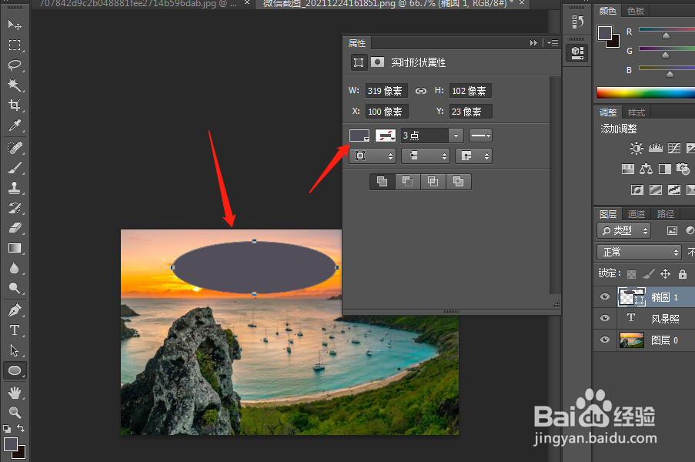
Task: Add a Curves adjustment
Action: [x=674, y=148]
